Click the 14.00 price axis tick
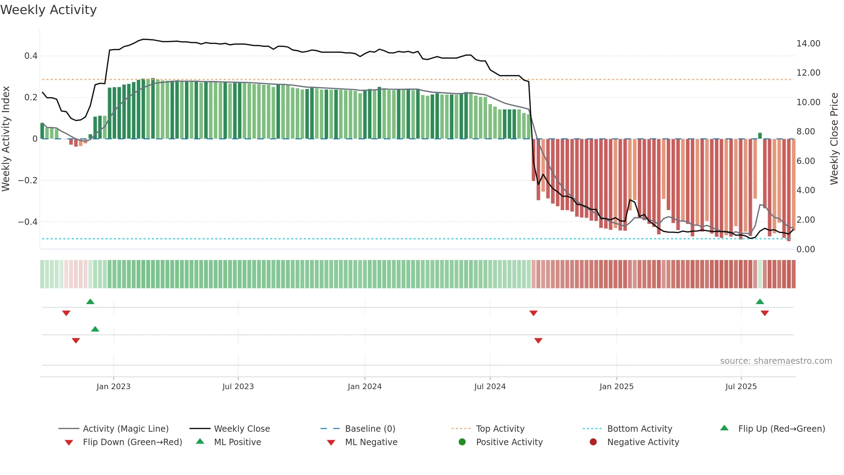The height and width of the screenshot is (475, 844). point(808,44)
